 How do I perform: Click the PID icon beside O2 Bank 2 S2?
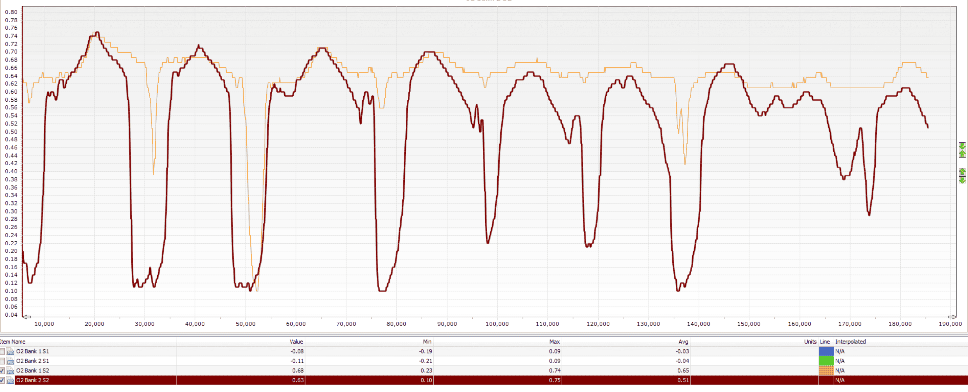(x=10, y=381)
